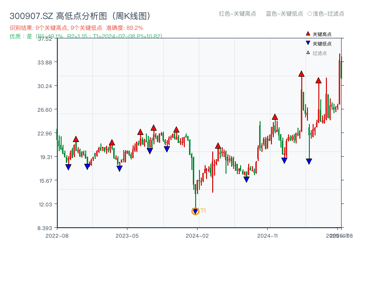379x284 pixels.
Task: Click the 2024-02 x-axis date label
Action: pos(197,236)
